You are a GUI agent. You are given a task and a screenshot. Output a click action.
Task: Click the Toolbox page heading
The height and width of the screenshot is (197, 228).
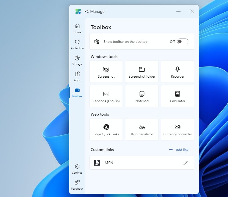[101, 27]
